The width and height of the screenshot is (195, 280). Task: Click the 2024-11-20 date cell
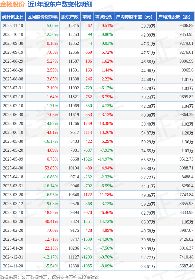pos(13,266)
